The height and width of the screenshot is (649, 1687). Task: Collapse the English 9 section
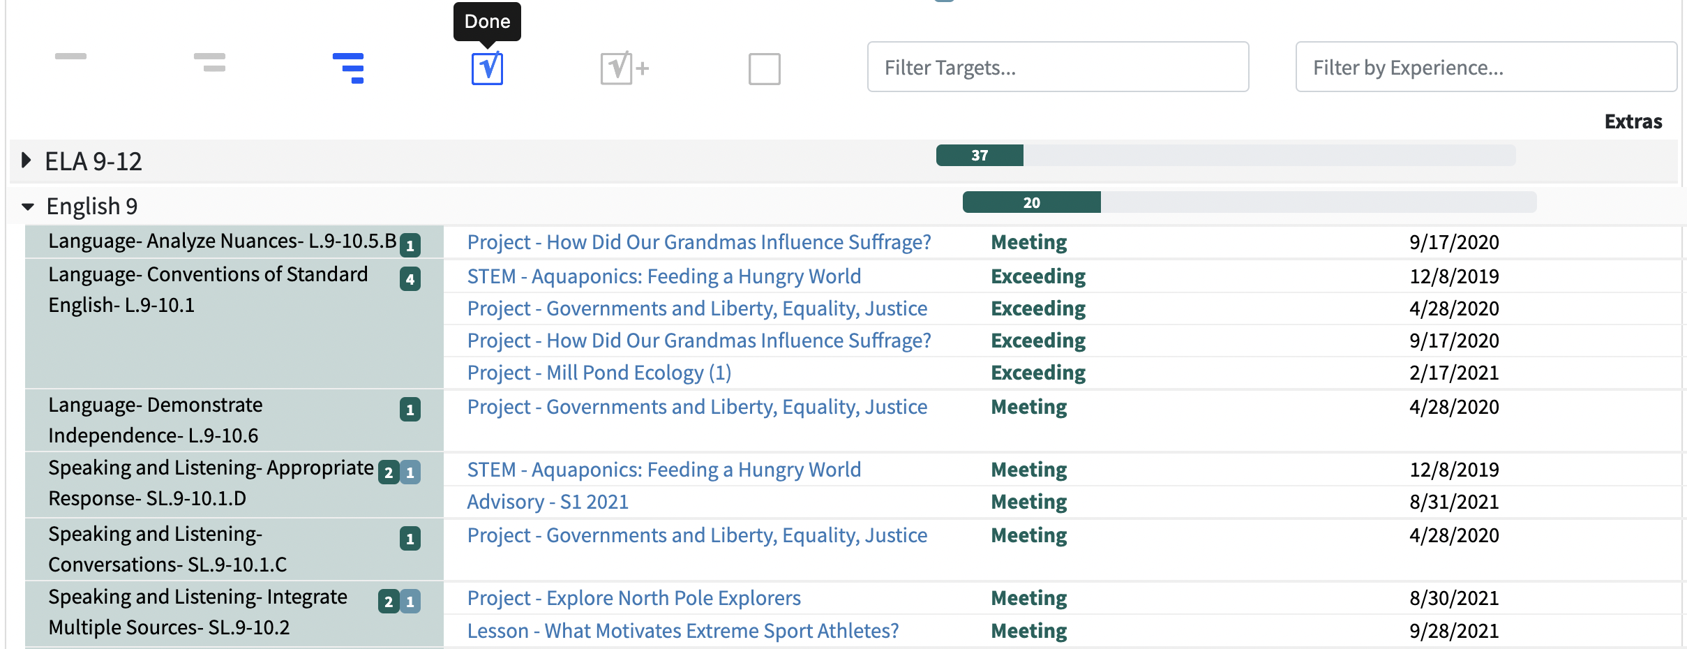[28, 207]
